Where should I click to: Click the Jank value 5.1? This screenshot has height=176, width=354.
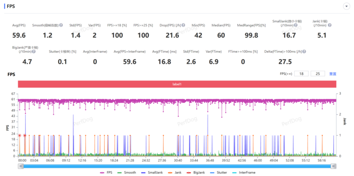[322, 35]
